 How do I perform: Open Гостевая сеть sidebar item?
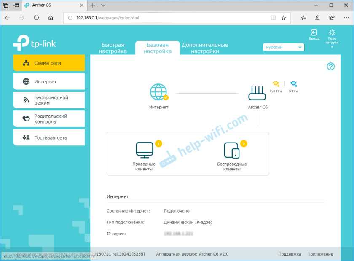click(49, 137)
